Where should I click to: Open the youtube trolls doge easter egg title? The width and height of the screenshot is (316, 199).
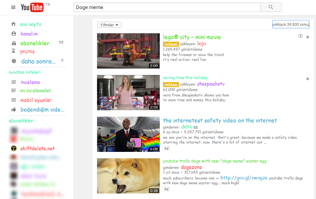coord(215,161)
